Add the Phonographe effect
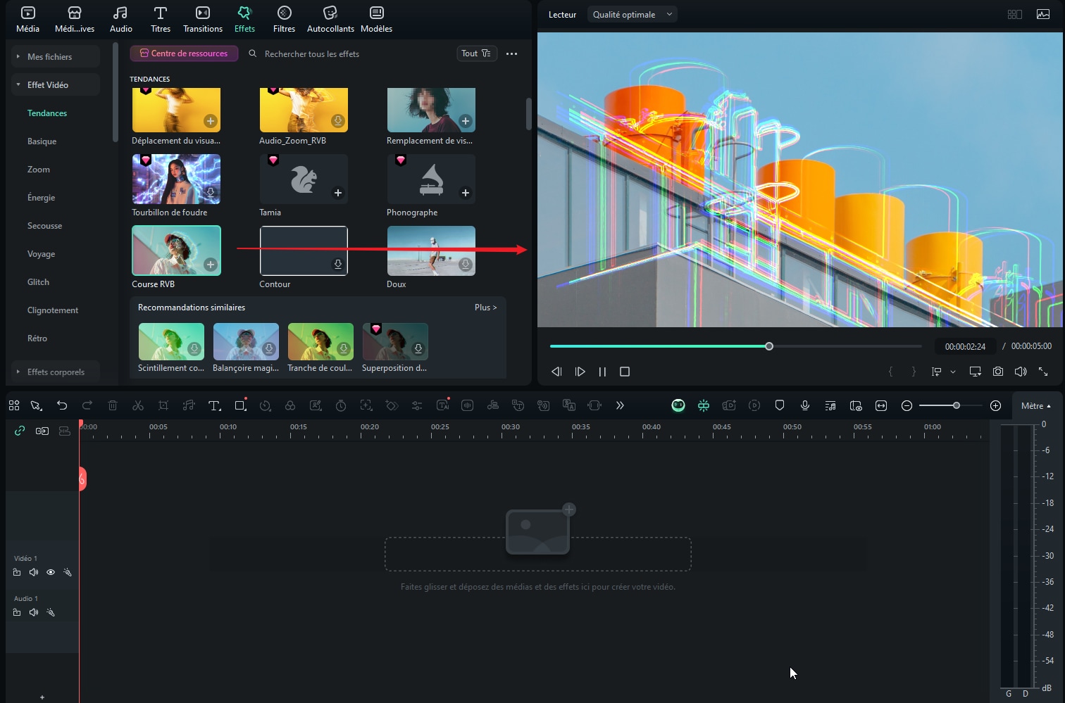This screenshot has width=1065, height=703. coord(466,193)
